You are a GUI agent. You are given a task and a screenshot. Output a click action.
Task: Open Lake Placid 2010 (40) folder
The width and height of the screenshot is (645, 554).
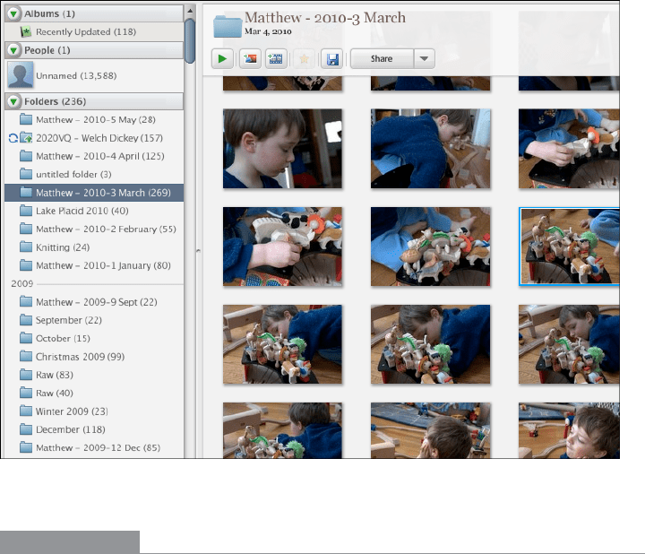point(94,211)
